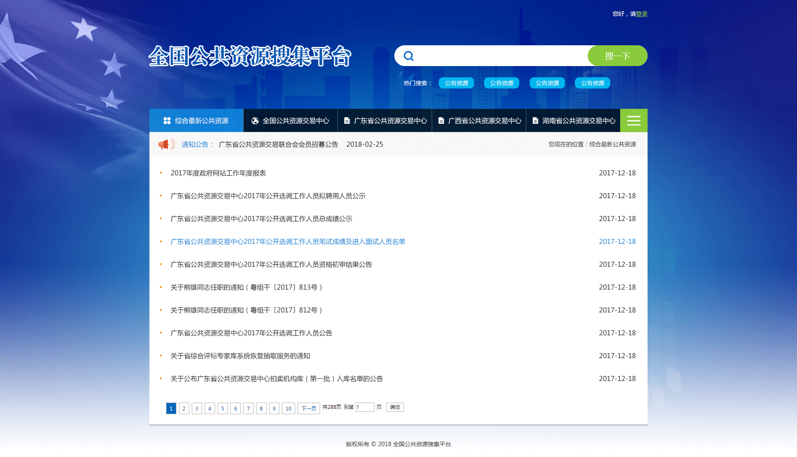
Task: Click document icon beside 广西省公共资源交易中心
Action: pyautogui.click(x=441, y=120)
